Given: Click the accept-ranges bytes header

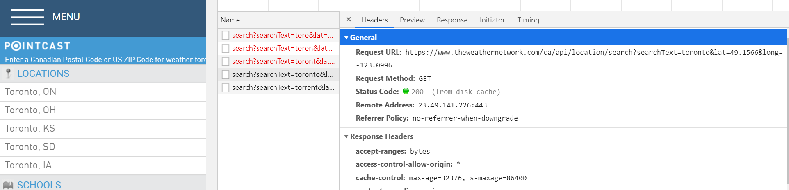Looking at the screenshot, I should (x=393, y=151).
